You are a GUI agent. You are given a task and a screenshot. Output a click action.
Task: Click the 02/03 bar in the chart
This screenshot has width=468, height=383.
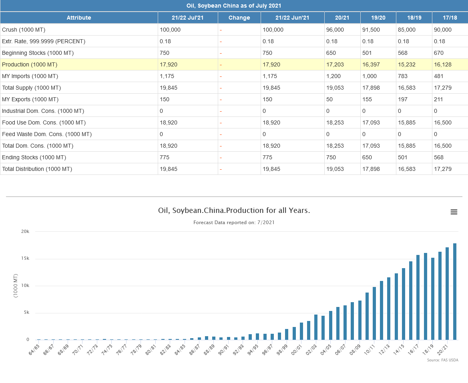pyautogui.click(x=316, y=327)
